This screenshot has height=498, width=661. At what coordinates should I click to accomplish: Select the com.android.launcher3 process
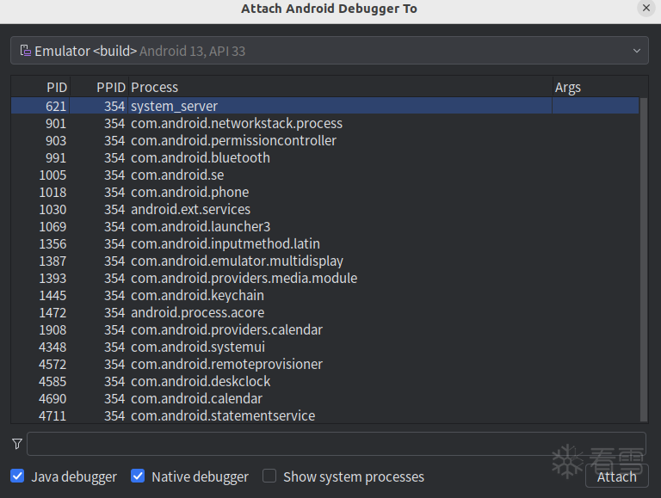(x=201, y=226)
